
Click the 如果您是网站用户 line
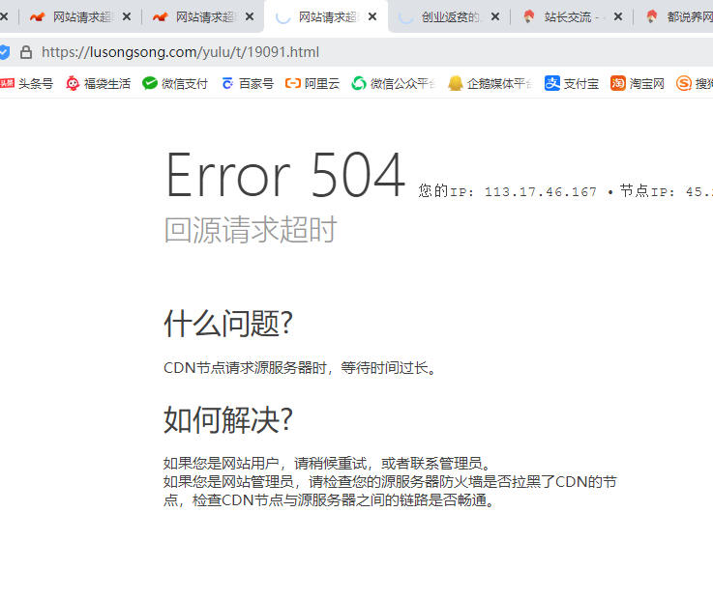(327, 464)
